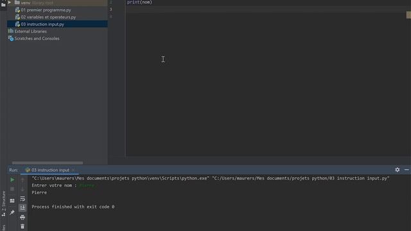Click the Run: label
Screen dimensions: 411x231
coord(13,170)
